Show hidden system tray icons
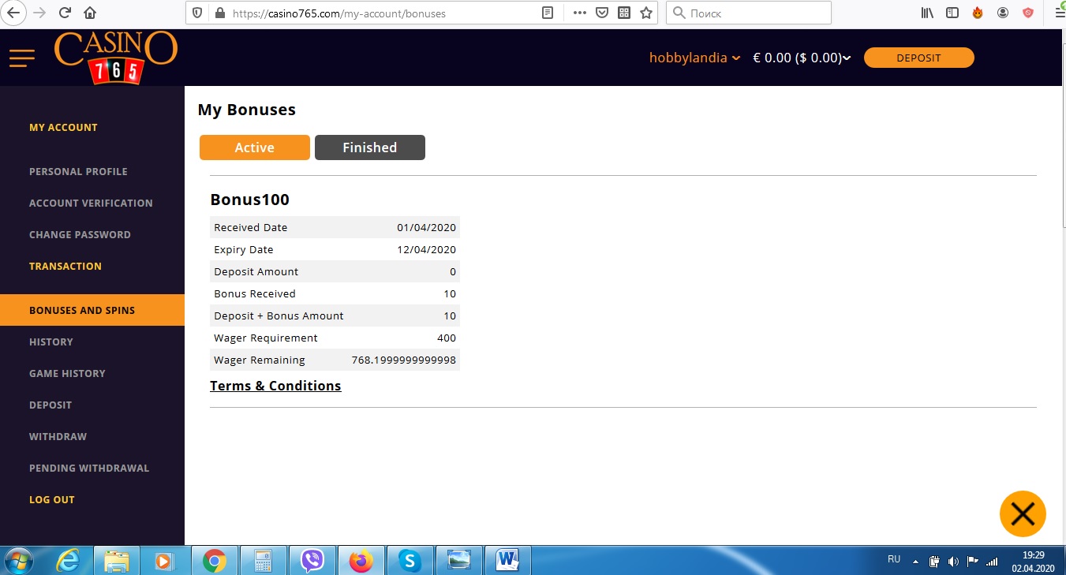This screenshot has height=575, width=1066. coord(916,562)
